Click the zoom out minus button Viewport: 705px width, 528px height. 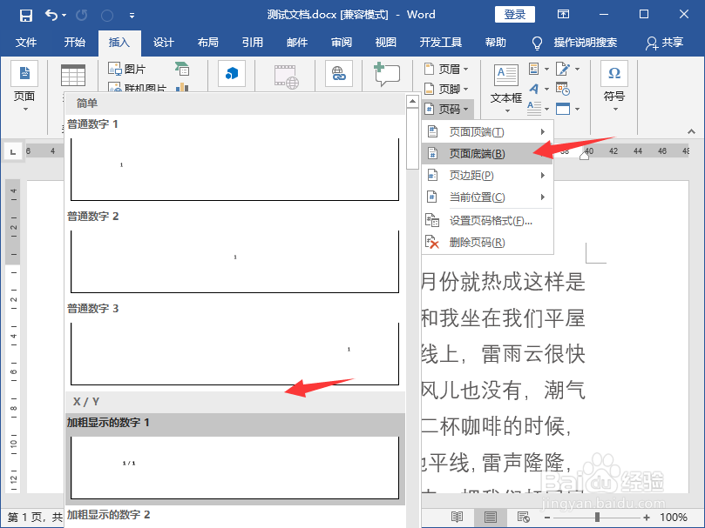pyautogui.click(x=546, y=518)
